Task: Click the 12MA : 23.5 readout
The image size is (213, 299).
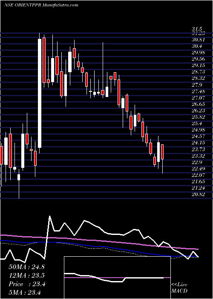Action: [x=26, y=276]
